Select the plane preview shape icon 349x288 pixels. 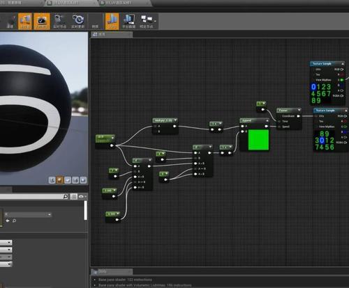pos(68,180)
